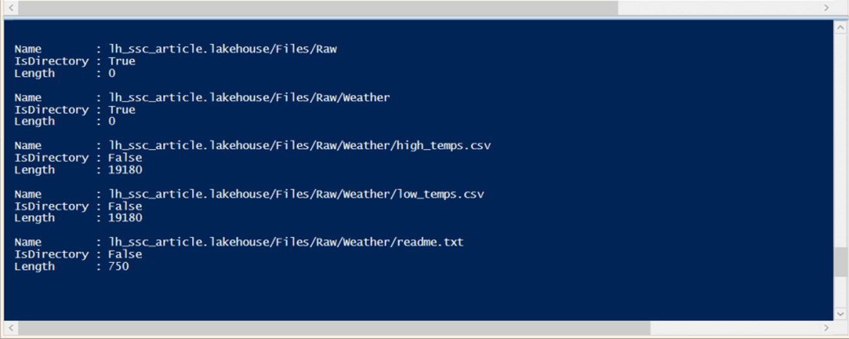Viewport: 849px width, 339px height.
Task: Click the lh_ssc_article.lakehouse/Files/Raw name line
Action: (223, 49)
